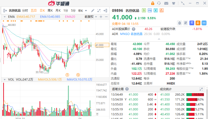Switch to 分时 chart tab
Image resolution: width=208 pixels, height=119 pixels.
25,11
